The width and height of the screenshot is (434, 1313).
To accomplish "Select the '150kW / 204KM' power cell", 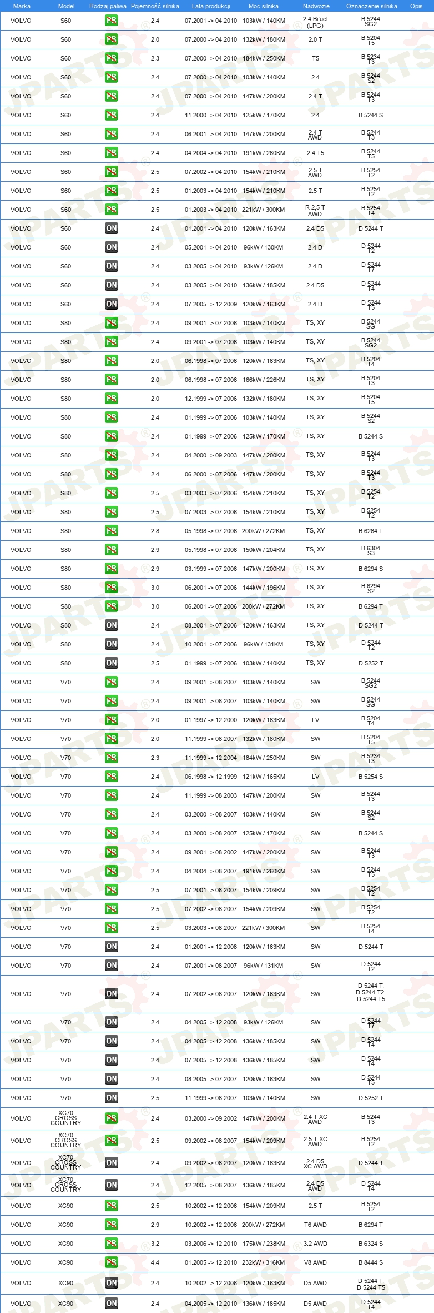I will coord(264,550).
